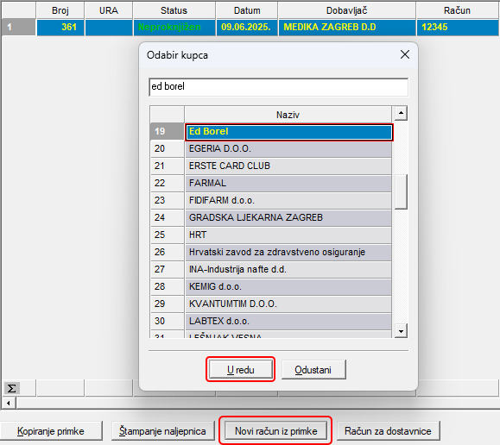Focus the buyer search input field
Image resolution: width=500 pixels, height=445 pixels.
click(278, 87)
